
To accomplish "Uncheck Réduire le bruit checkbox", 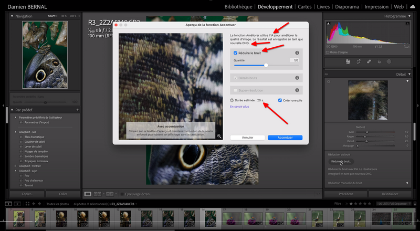I will tap(235, 53).
